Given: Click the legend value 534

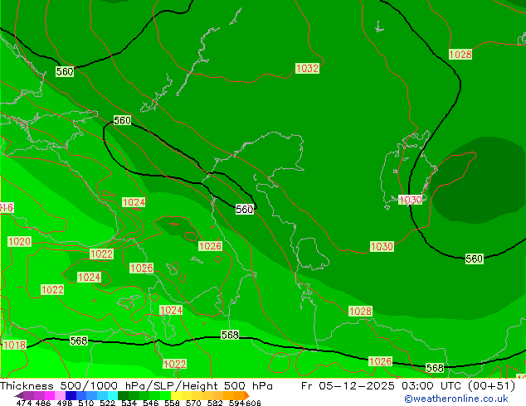Looking at the screenshot, I should tap(129, 403).
